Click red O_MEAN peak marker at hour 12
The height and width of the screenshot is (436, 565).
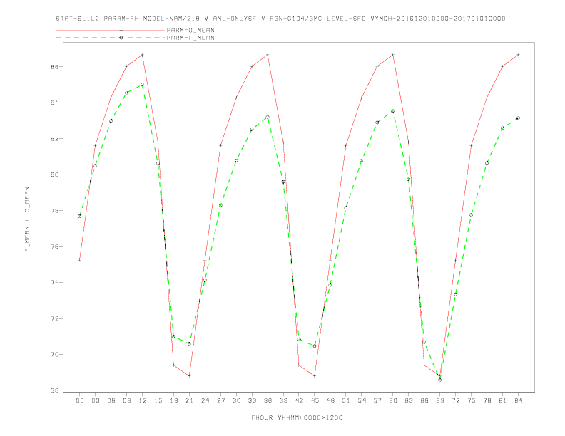[x=143, y=55]
